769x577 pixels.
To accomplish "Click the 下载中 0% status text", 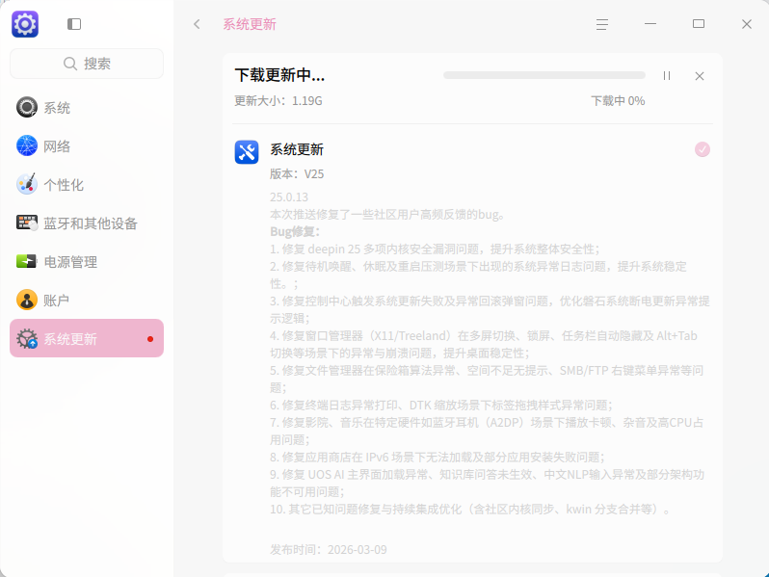I will tap(618, 101).
